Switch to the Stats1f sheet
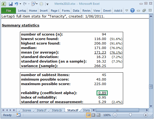Viewport: 154px width, 119px height. point(41,110)
